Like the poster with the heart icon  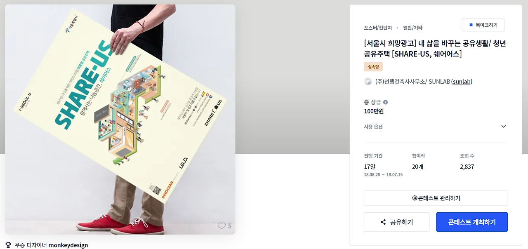tap(222, 226)
